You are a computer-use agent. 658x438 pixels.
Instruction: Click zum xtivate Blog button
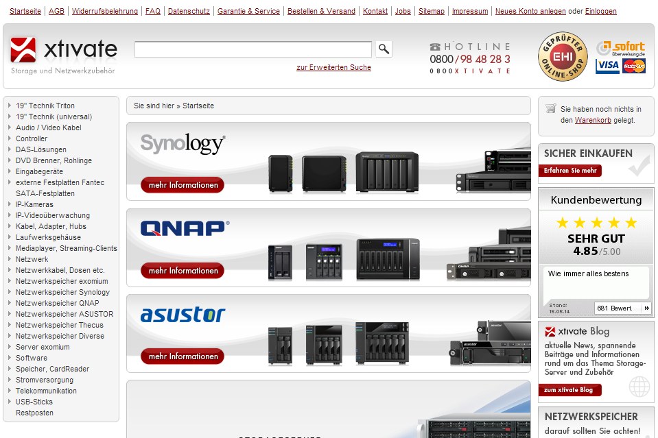point(570,390)
